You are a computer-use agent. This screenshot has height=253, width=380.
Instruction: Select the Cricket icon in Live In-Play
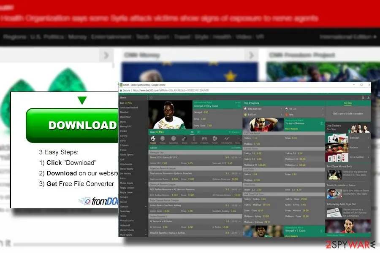click(x=194, y=139)
